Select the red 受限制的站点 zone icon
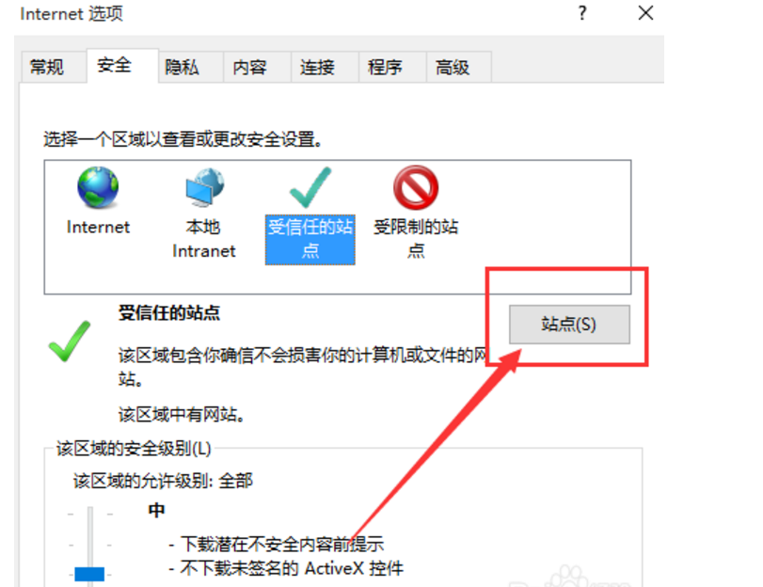Viewport: 763px width, 587px height. click(416, 187)
